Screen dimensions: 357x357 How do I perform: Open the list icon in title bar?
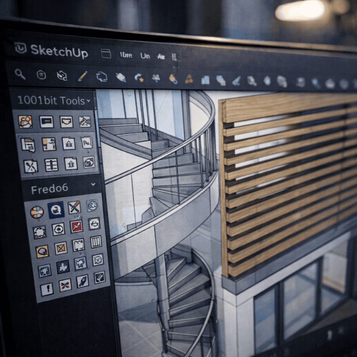point(175,57)
